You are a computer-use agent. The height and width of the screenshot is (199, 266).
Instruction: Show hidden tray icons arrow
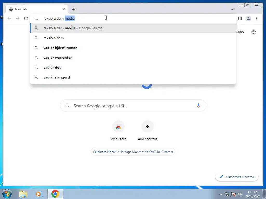[221, 194]
